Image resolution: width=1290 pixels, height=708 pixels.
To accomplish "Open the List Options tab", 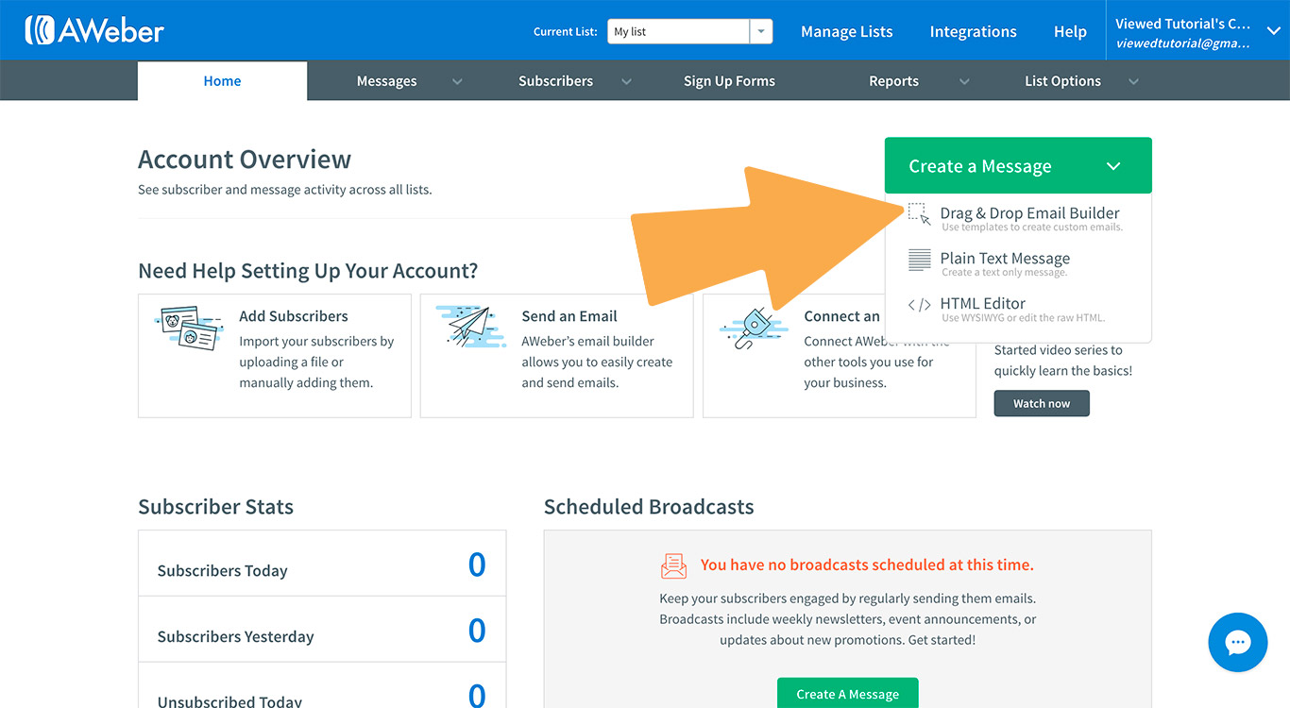I will pos(1062,81).
